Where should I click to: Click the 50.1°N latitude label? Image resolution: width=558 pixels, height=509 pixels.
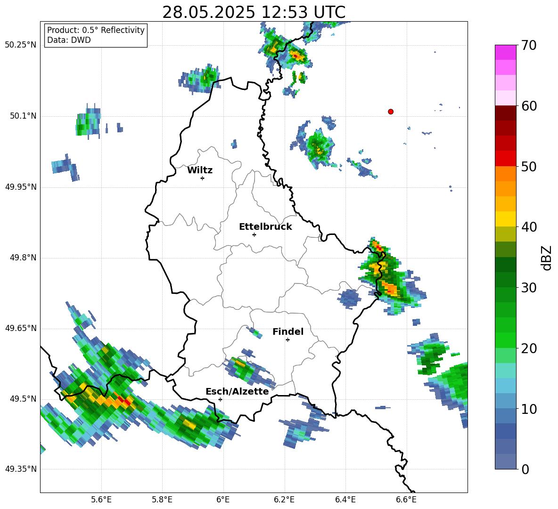[23, 116]
